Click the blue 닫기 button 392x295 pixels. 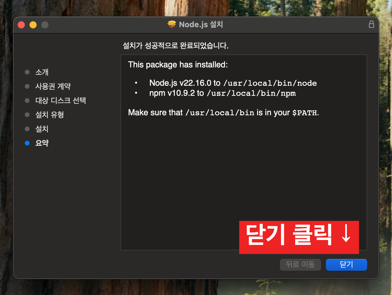[346, 265]
